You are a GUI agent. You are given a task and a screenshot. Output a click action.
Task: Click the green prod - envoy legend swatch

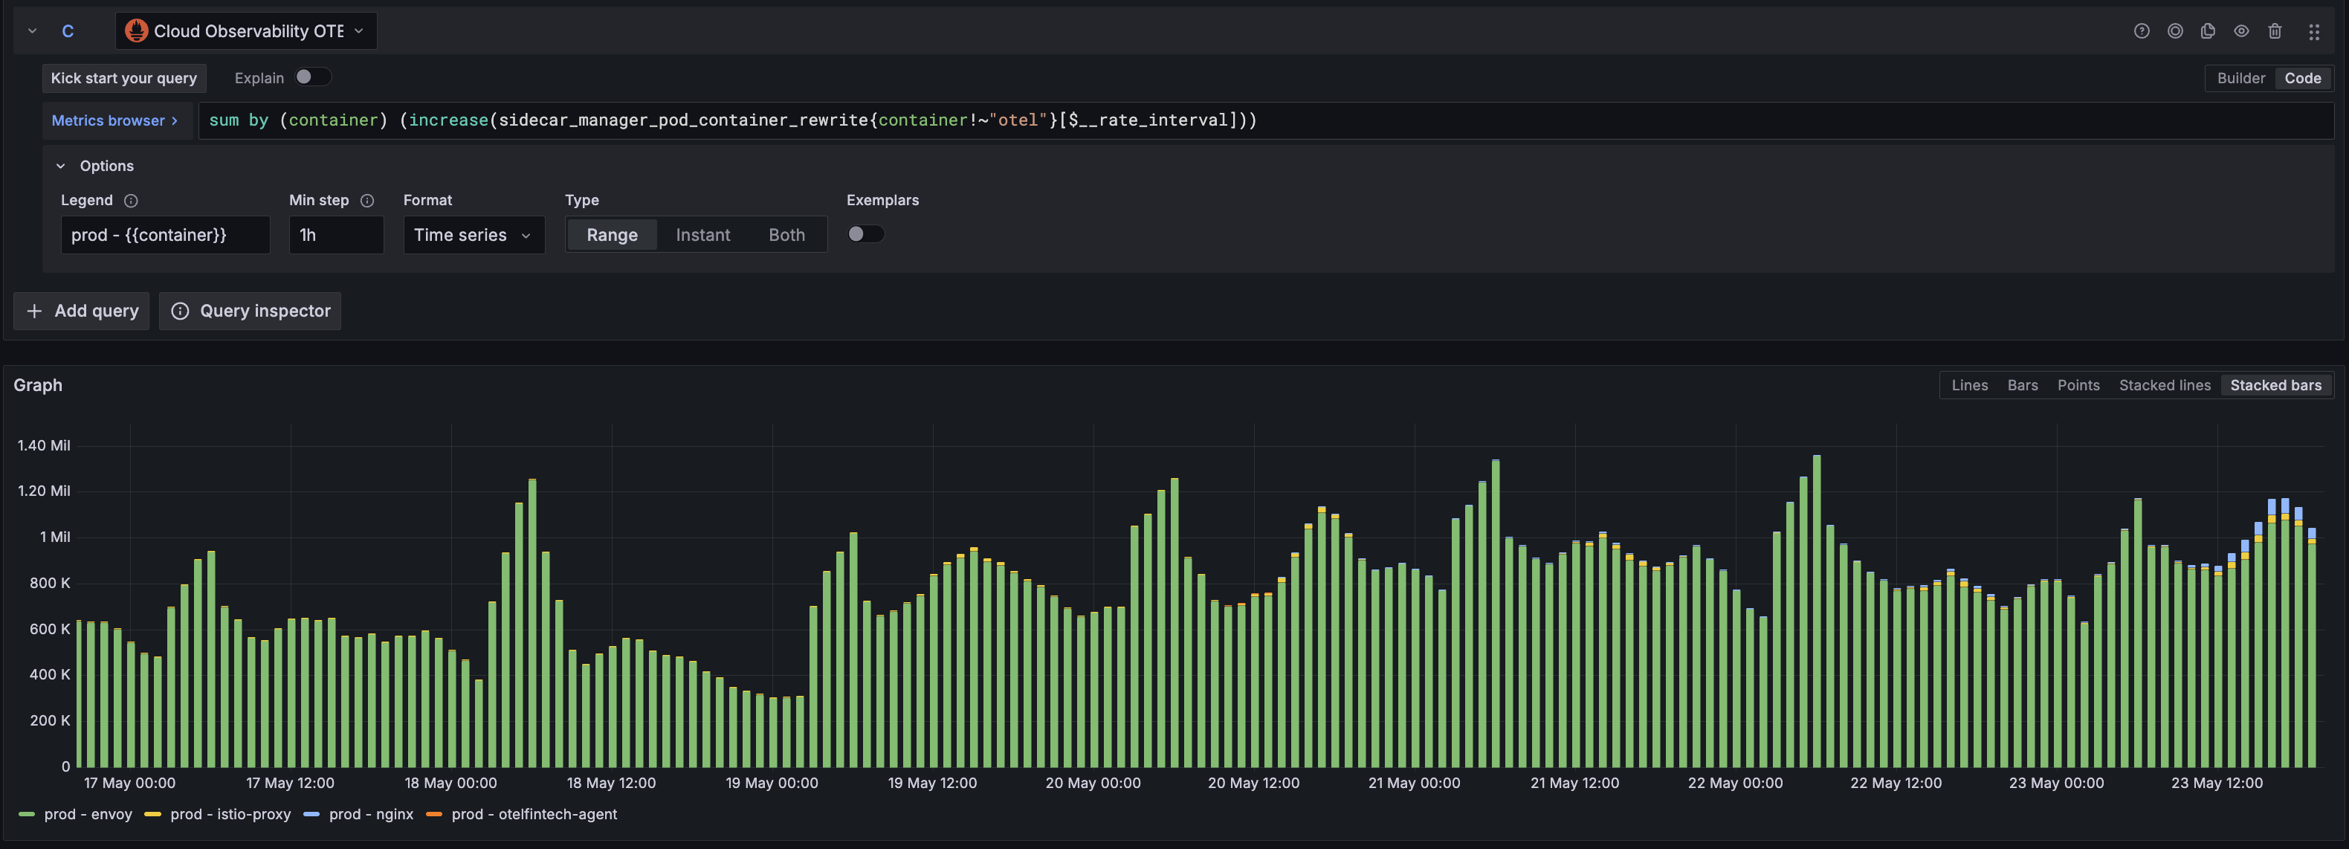click(x=27, y=814)
